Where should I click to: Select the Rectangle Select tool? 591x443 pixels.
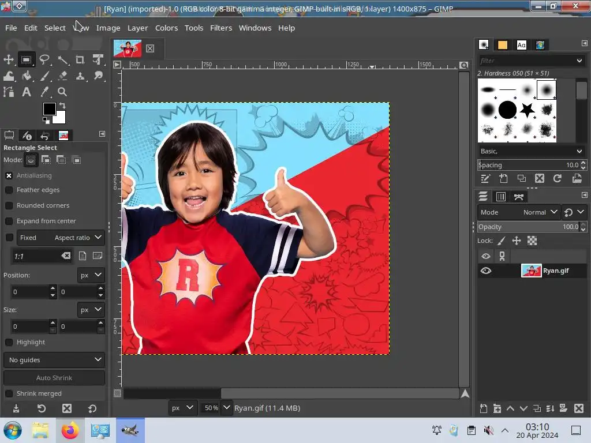(27, 59)
